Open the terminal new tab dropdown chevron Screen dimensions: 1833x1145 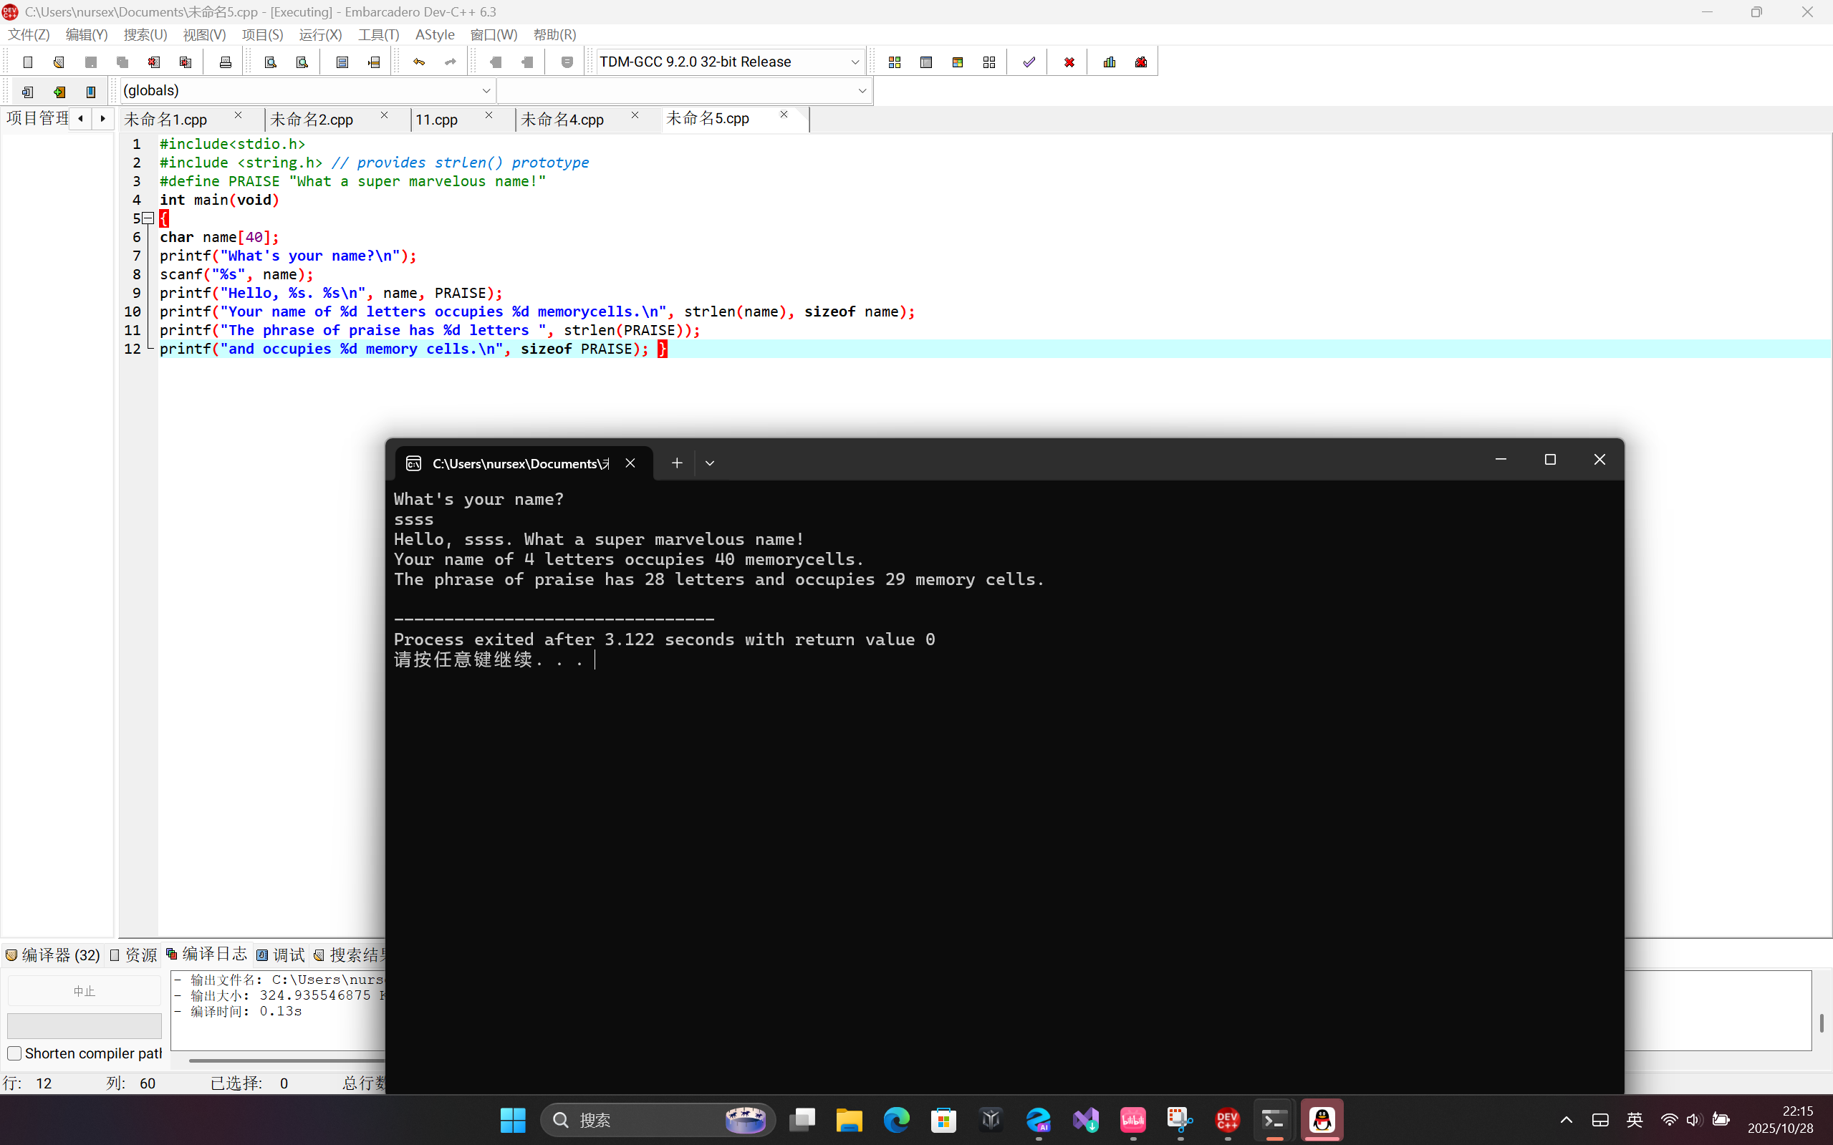click(710, 463)
